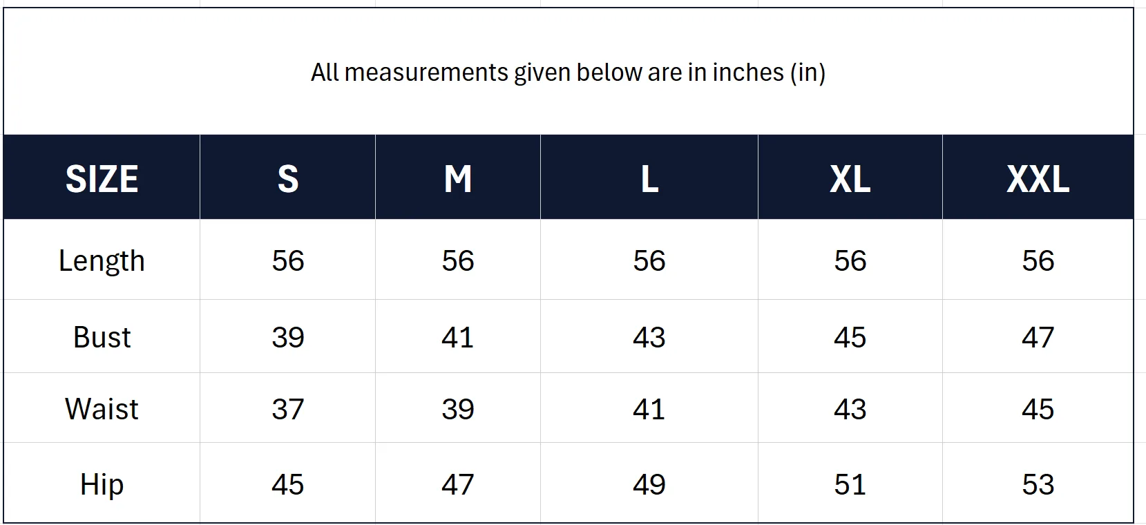This screenshot has height=525, width=1146.
Task: Select the Bust row label
Action: [102, 338]
